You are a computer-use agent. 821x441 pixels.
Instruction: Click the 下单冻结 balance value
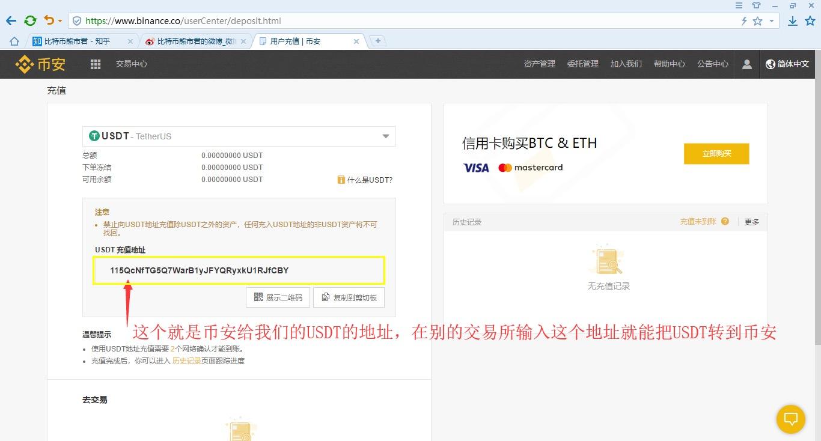pyautogui.click(x=232, y=167)
